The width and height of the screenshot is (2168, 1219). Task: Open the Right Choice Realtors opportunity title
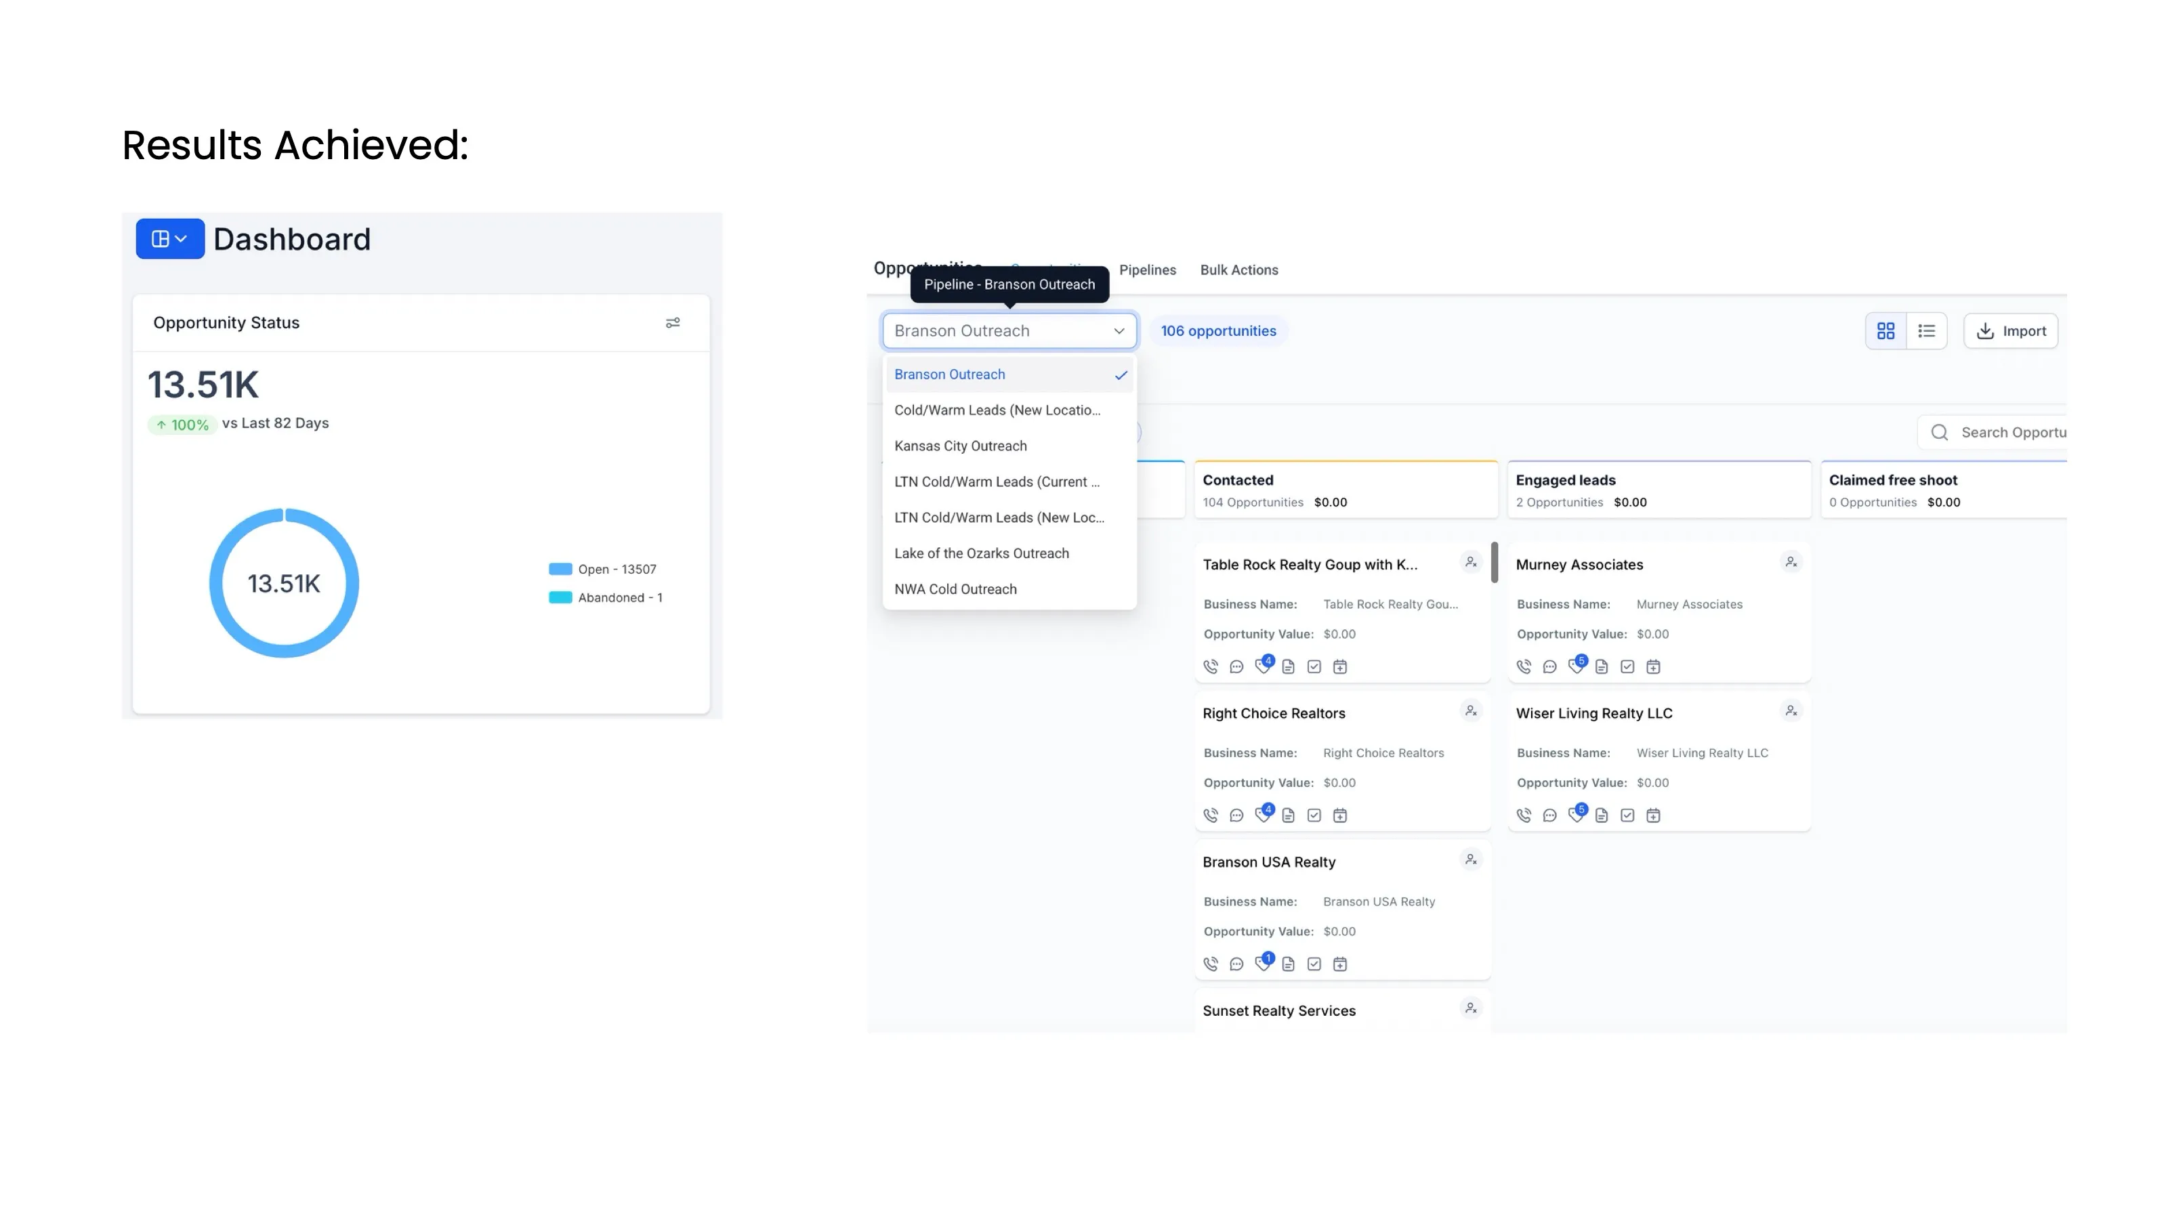pyautogui.click(x=1274, y=713)
